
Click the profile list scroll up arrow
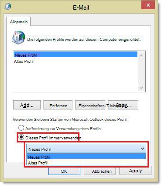point(141,55)
